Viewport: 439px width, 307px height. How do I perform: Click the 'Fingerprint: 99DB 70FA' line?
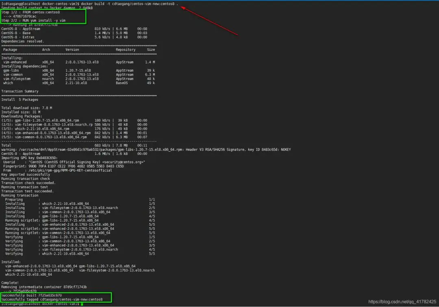(x=63, y=166)
